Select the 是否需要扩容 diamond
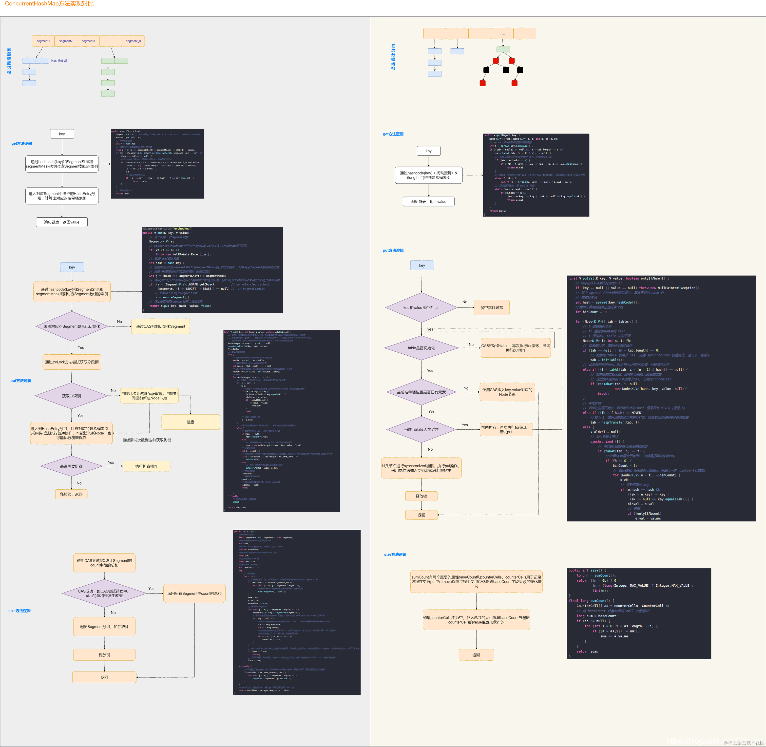Viewport: 766px width, 747px height. 71,467
